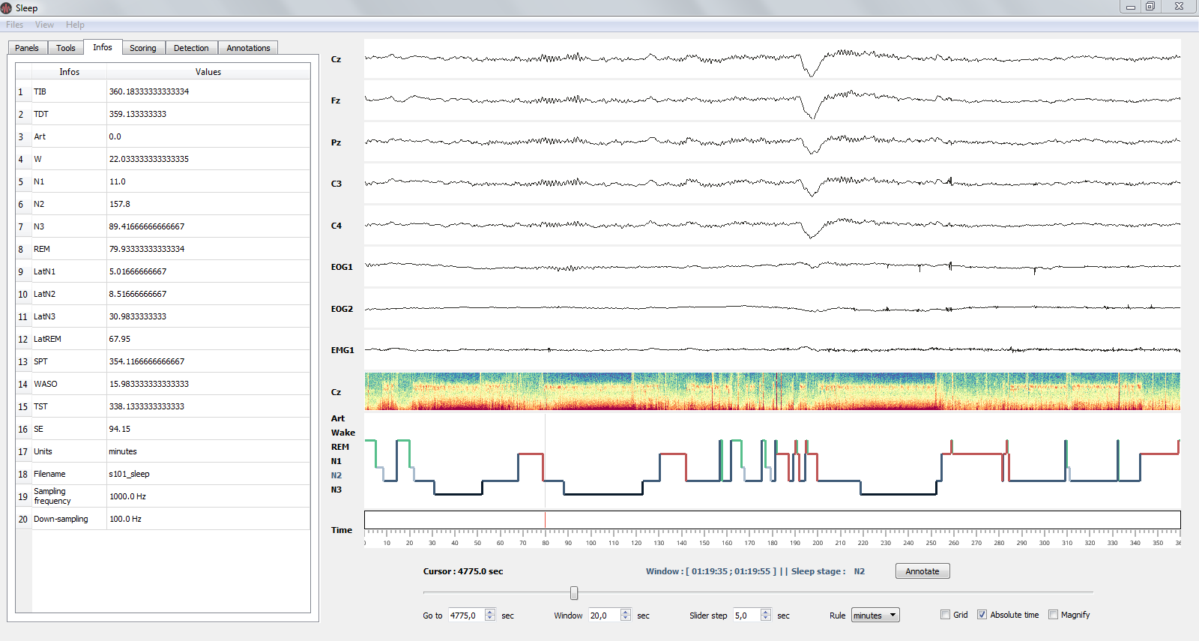The width and height of the screenshot is (1199, 641).
Task: Click the Cursor : 4775.0 sec readout
Action: tap(463, 571)
